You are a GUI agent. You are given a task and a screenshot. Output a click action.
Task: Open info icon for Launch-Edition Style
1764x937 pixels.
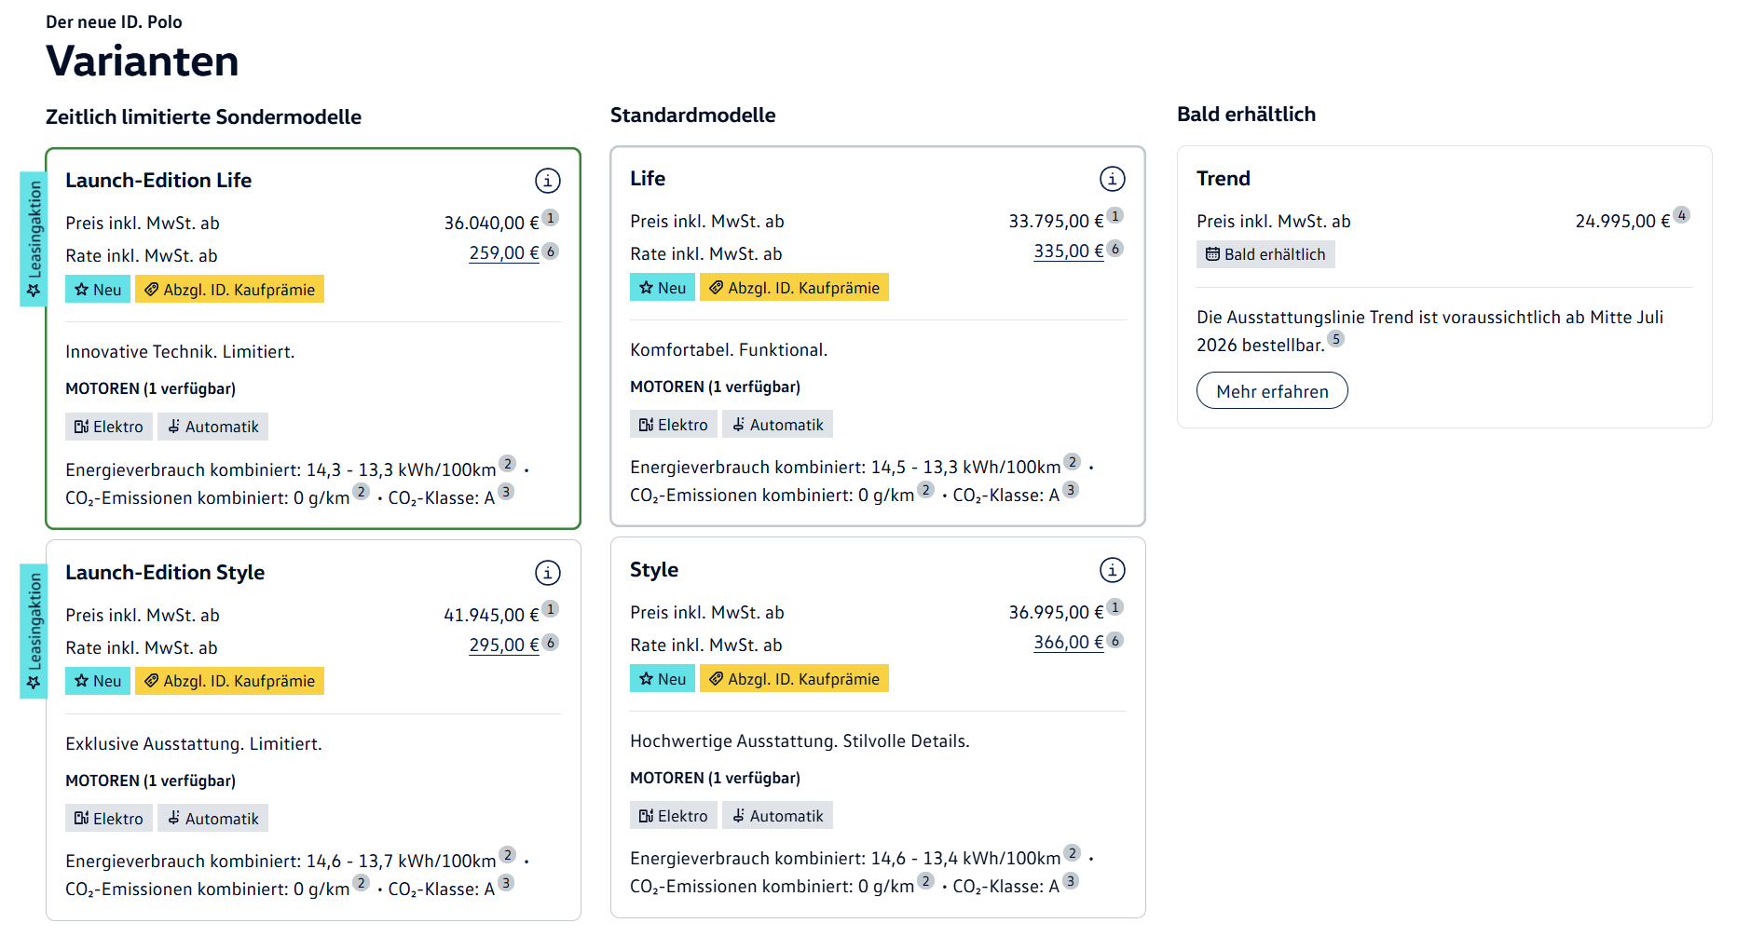547,573
